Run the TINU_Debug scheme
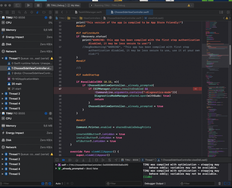232x188 pixels. tap(29, 5)
